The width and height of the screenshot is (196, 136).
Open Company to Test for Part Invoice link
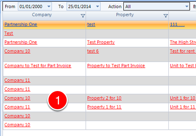(x=38, y=66)
